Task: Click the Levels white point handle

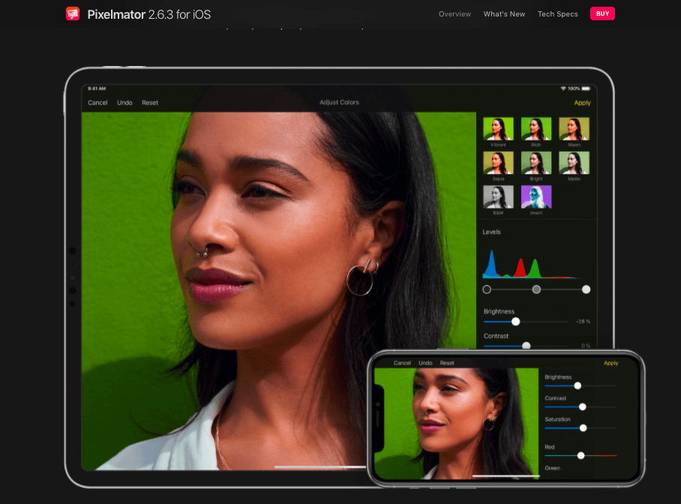Action: (x=586, y=289)
